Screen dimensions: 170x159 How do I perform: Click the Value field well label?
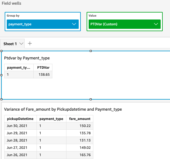pos(92,16)
